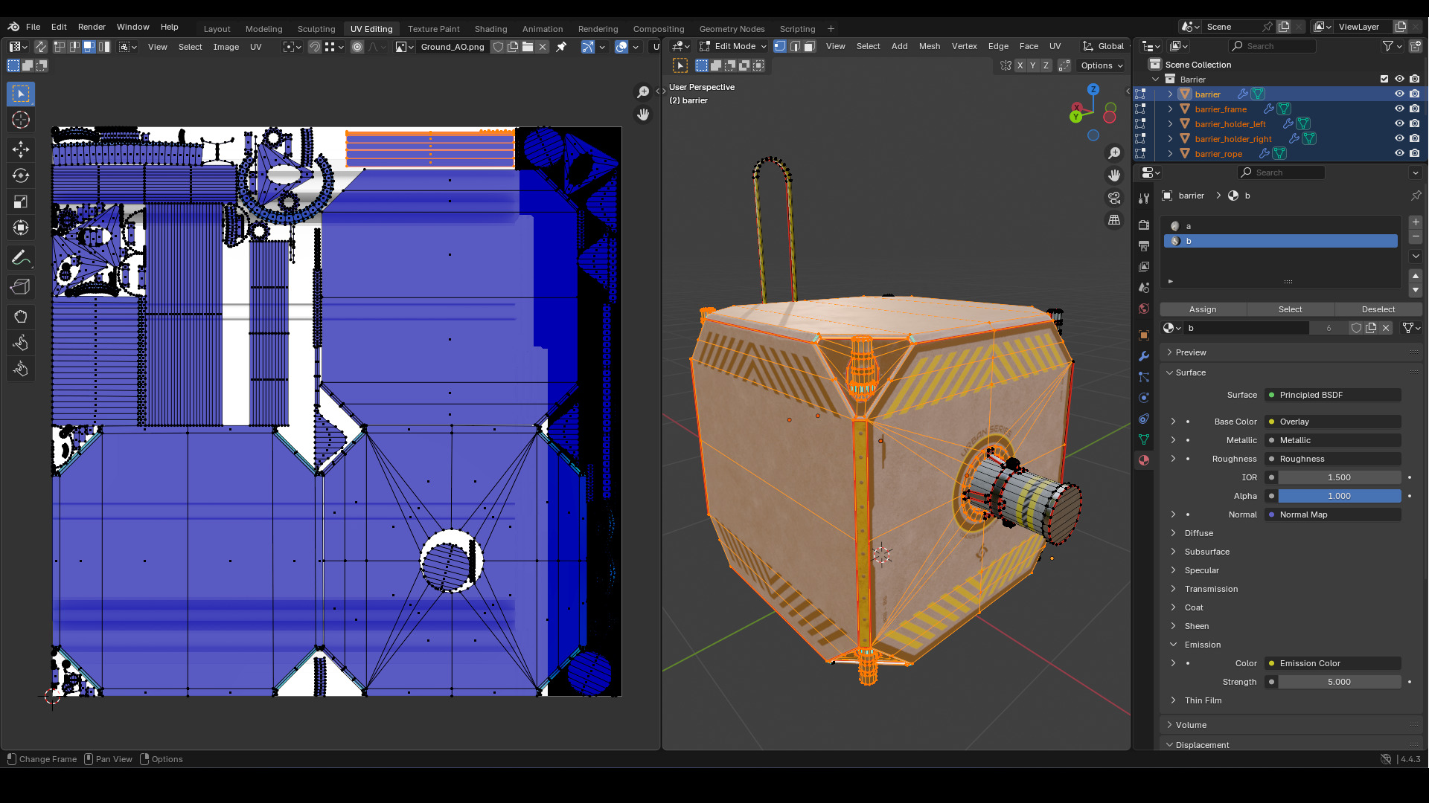Select the UV Rotate tool
This screenshot has height=803, width=1429.
tap(21, 175)
